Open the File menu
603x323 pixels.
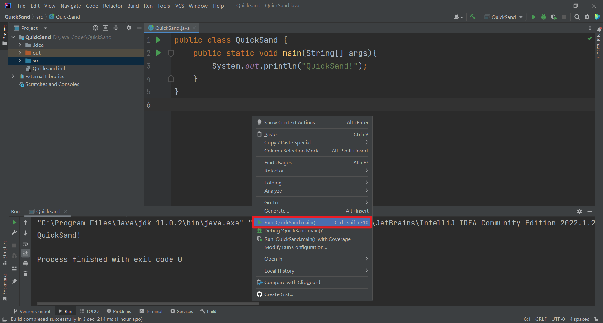[21, 6]
